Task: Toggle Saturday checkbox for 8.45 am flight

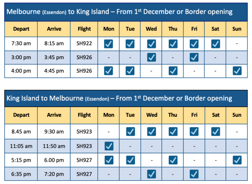Action: [x=215, y=132]
